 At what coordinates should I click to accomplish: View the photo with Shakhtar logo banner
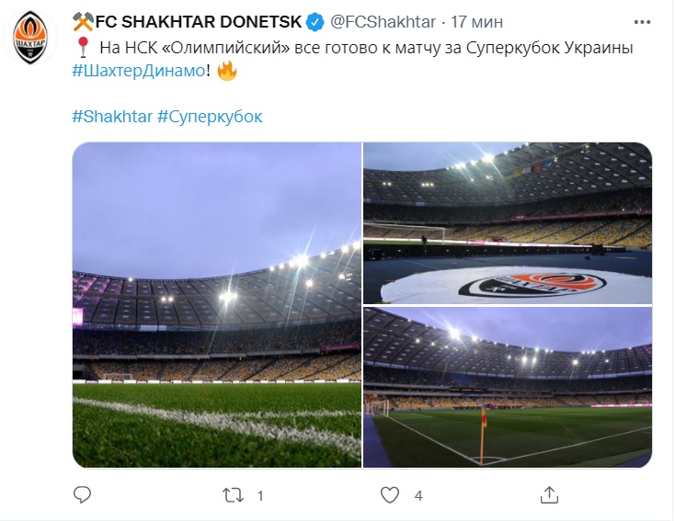507,222
